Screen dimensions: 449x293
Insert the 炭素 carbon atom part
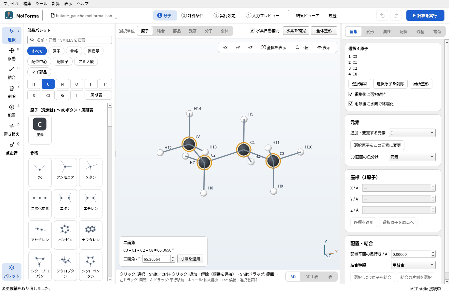(x=40, y=130)
